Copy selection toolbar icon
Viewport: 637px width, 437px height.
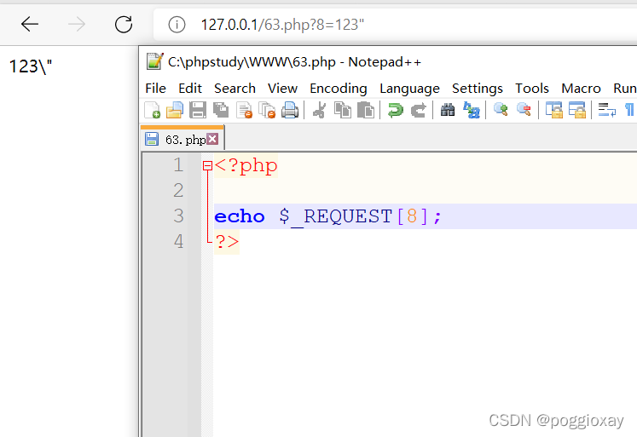click(x=343, y=110)
